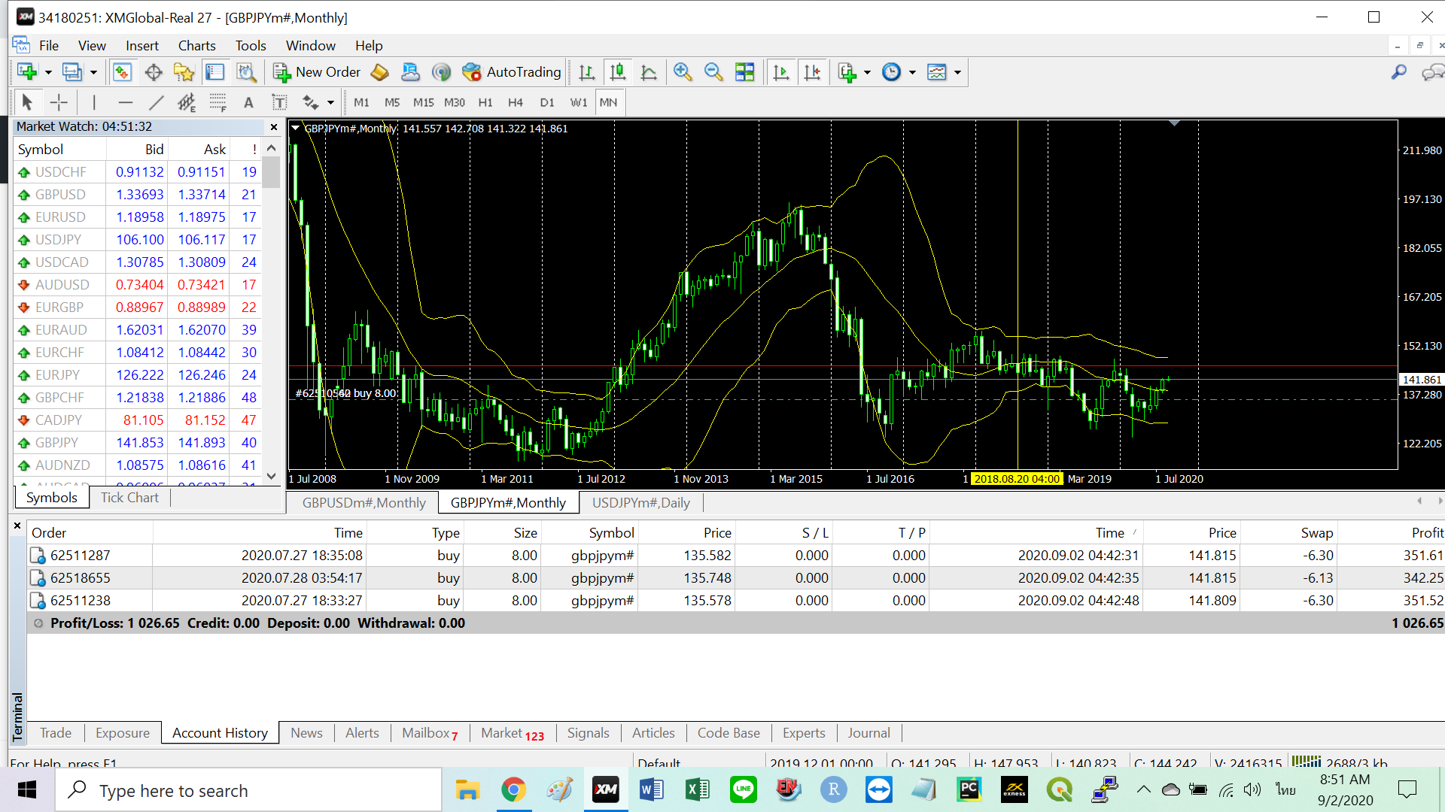
Task: Close the Market Watch panel
Action: (274, 127)
